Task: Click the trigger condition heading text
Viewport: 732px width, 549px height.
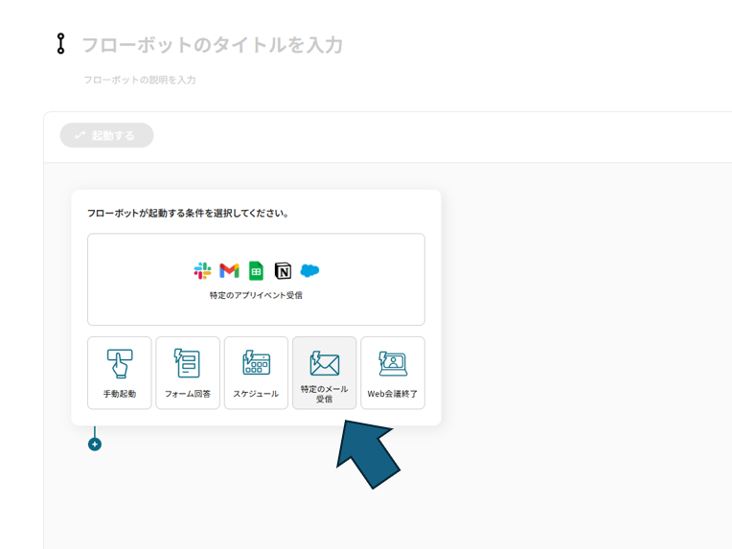Action: (x=188, y=213)
